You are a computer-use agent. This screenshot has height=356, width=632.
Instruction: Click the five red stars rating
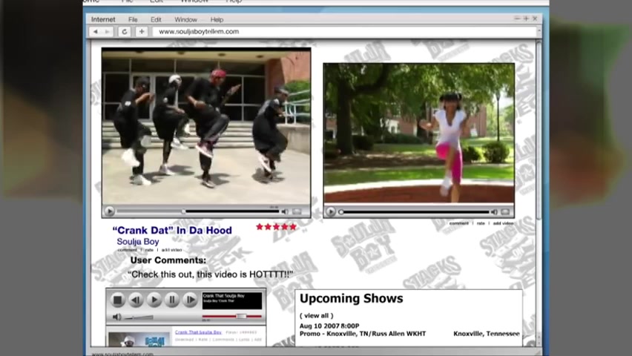pyautogui.click(x=276, y=227)
